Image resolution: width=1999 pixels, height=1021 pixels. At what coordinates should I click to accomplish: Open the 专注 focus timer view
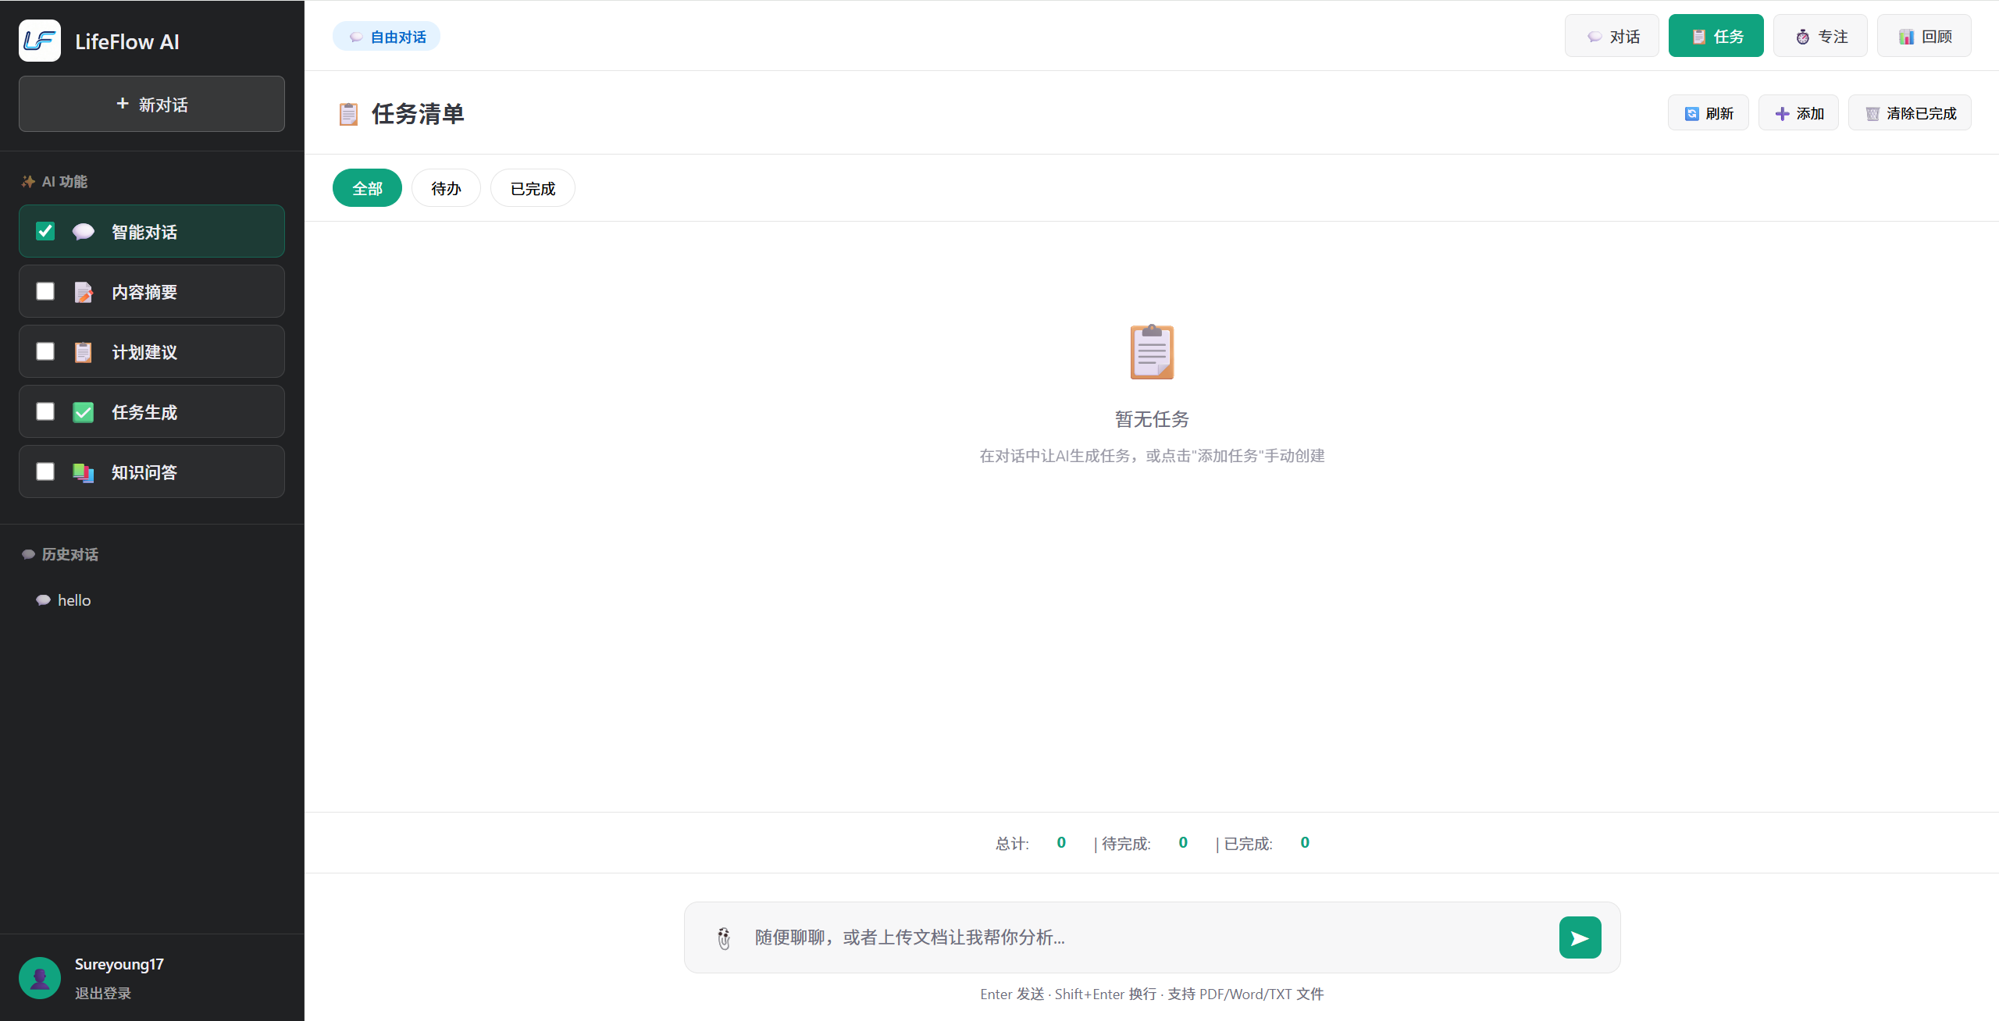(x=1820, y=37)
